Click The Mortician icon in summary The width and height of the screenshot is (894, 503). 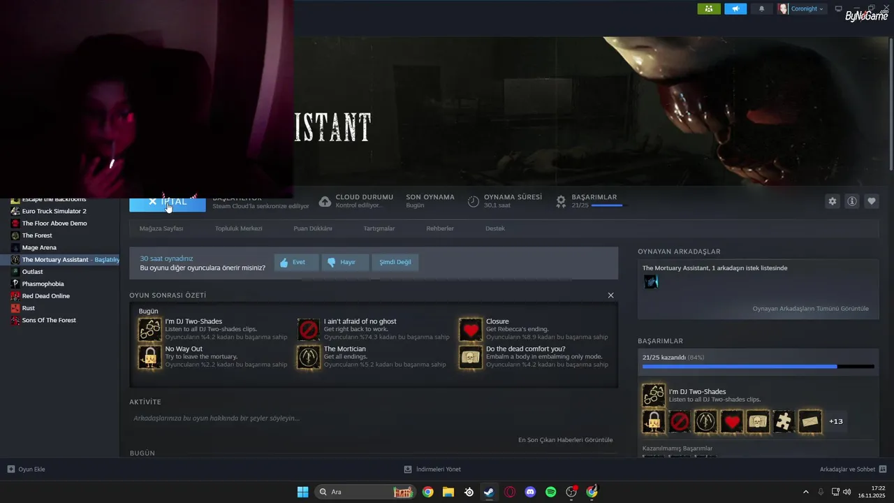[309, 357]
